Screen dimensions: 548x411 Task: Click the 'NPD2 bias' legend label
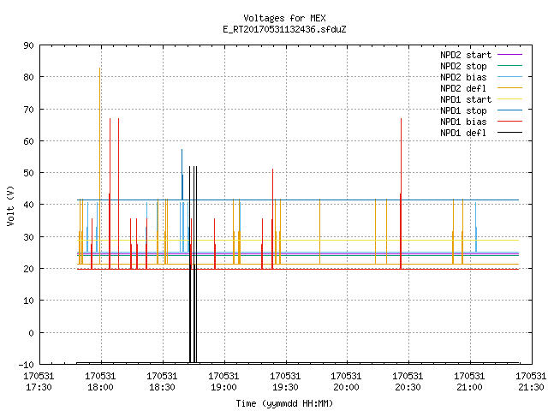[463, 77]
